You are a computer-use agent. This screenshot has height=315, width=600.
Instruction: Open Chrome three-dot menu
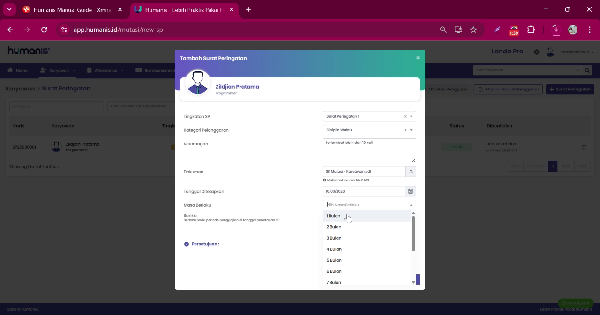pyautogui.click(x=589, y=30)
